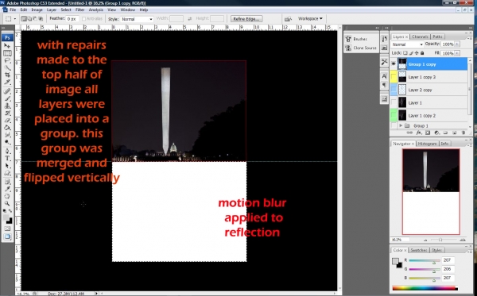
Task: Select the Clone Stamp tool
Action: coord(7,106)
